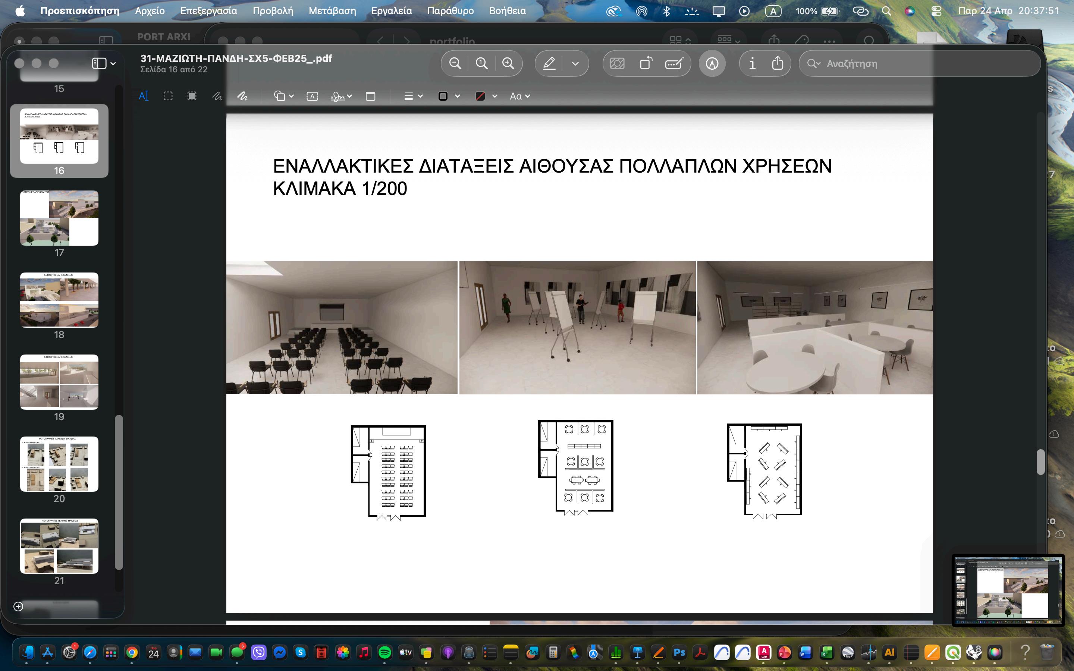Open the Προβολή menu
1074x671 pixels.
point(273,11)
